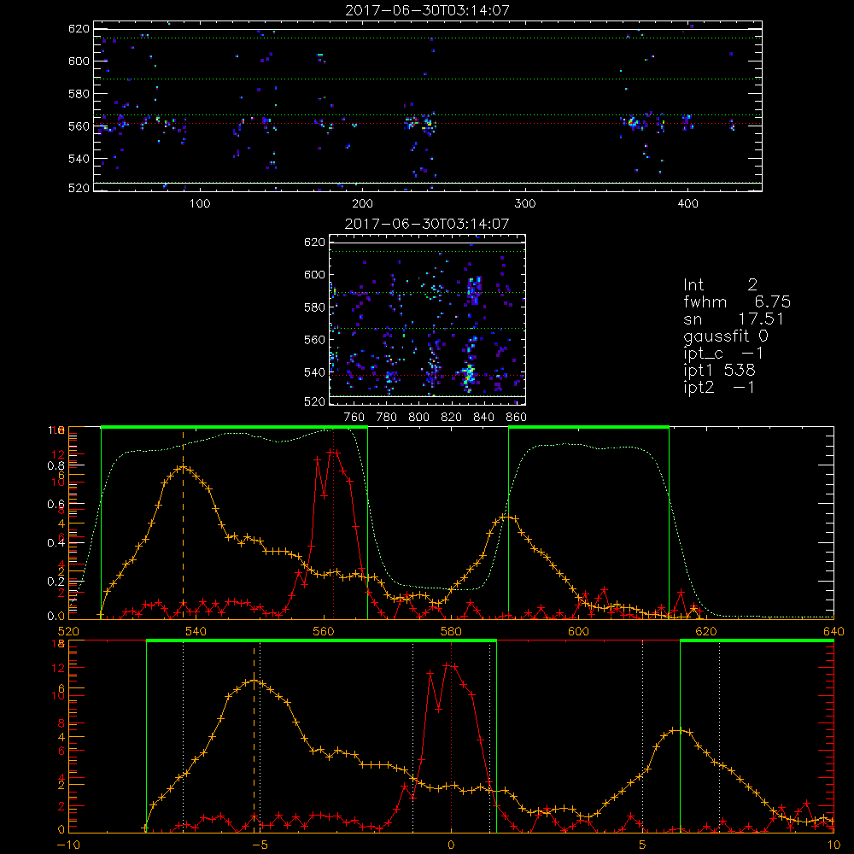Click the 'gaussfit 0' parameter line
854x854 pixels.
726,336
